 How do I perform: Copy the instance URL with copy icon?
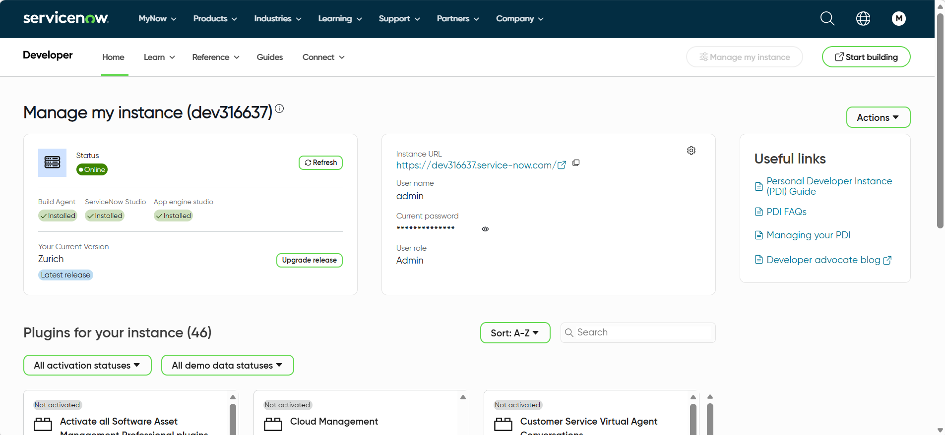576,163
